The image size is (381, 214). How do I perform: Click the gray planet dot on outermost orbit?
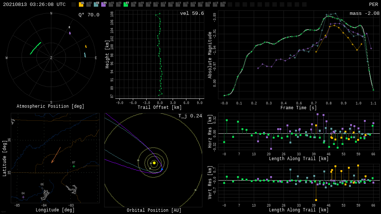[195, 190]
